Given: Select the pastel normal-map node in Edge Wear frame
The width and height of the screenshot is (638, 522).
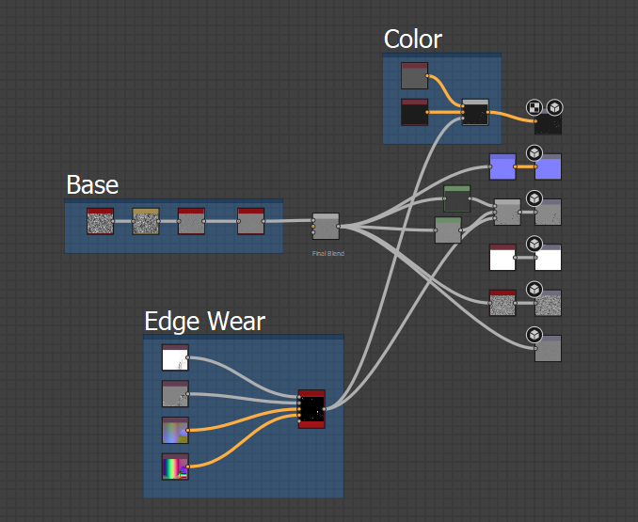Looking at the screenshot, I should point(175,430).
